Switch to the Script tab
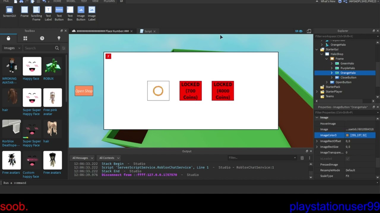Viewport: 380px width, 213px height. click(x=148, y=31)
